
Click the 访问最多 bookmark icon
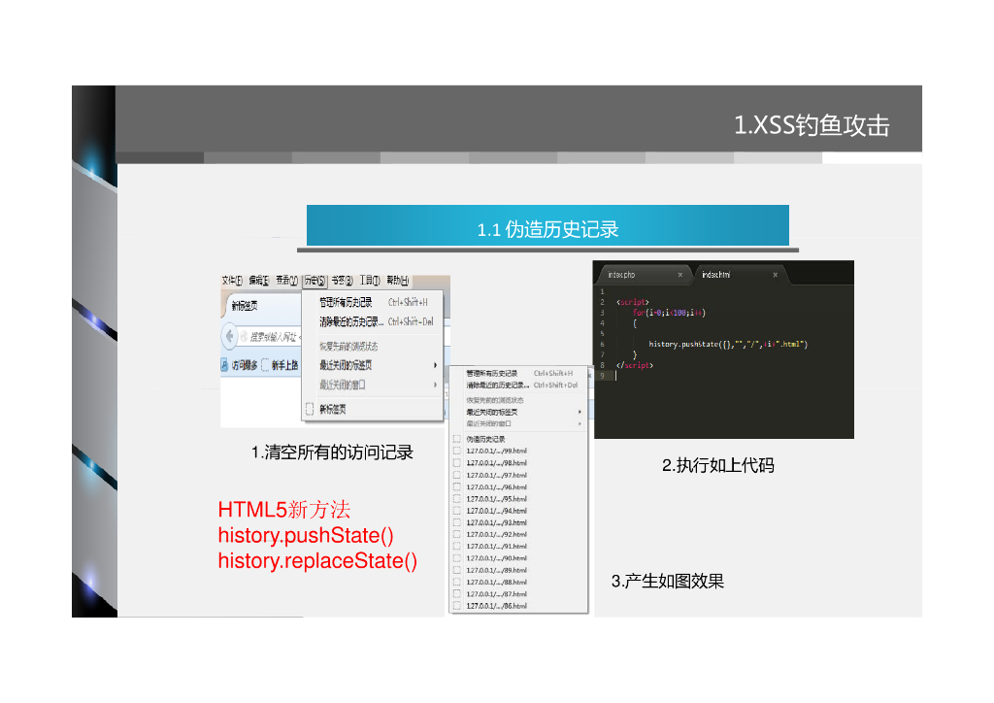tap(224, 365)
